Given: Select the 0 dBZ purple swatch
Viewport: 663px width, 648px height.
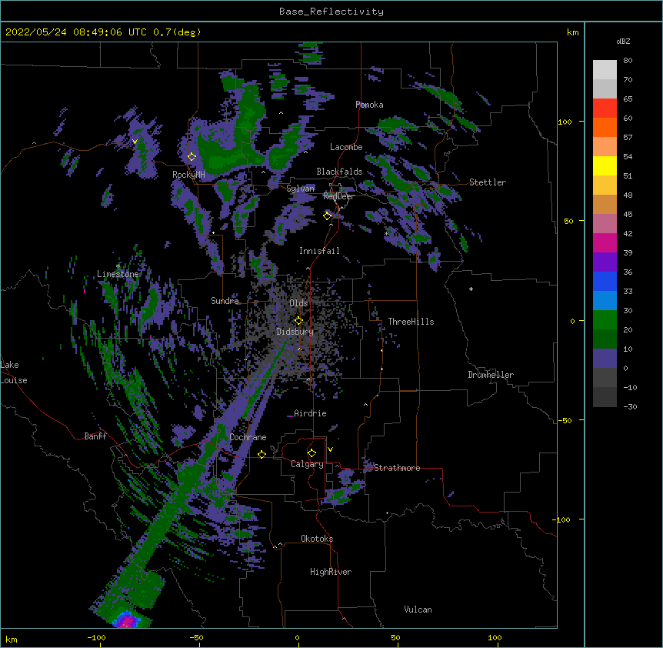Looking at the screenshot, I should (605, 359).
